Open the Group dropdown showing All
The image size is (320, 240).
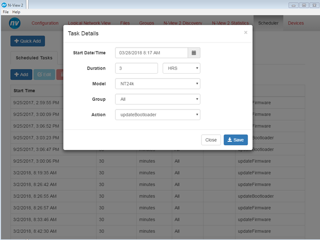tap(158, 99)
